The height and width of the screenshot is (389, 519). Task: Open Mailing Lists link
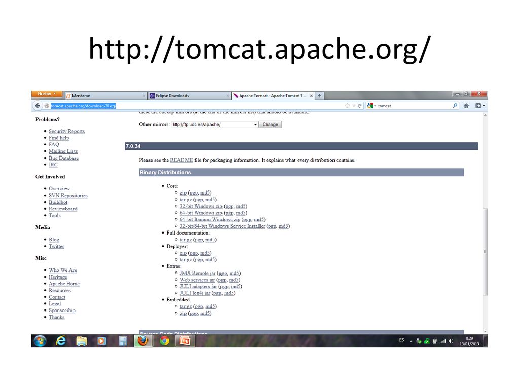click(63, 151)
